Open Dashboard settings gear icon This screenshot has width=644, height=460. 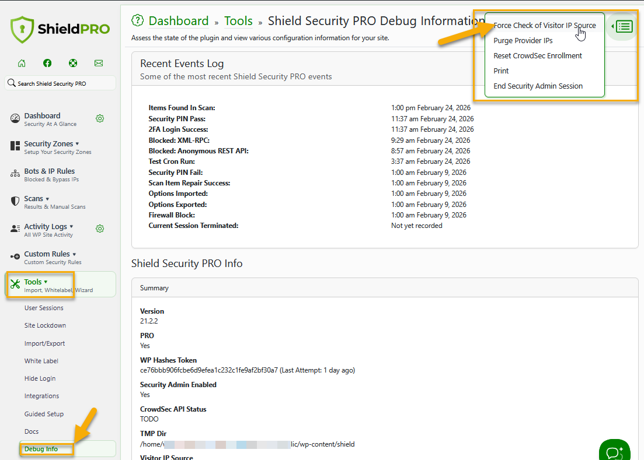pos(100,118)
